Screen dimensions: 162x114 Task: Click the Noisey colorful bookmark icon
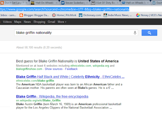138,15
